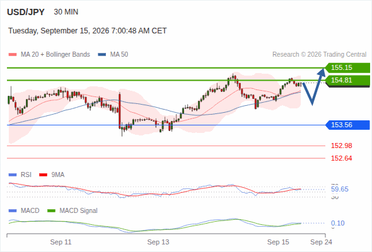Select the 154.81 green resistance tag
The height and width of the screenshot is (252, 372).
coord(347,81)
